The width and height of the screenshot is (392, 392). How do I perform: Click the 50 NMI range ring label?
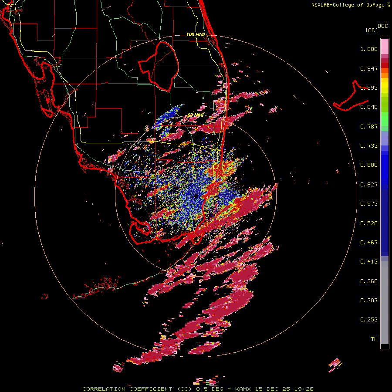[x=195, y=115]
